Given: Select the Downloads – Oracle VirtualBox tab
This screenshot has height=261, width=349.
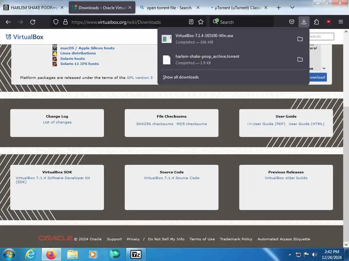Looking at the screenshot, I should tap(102, 7).
